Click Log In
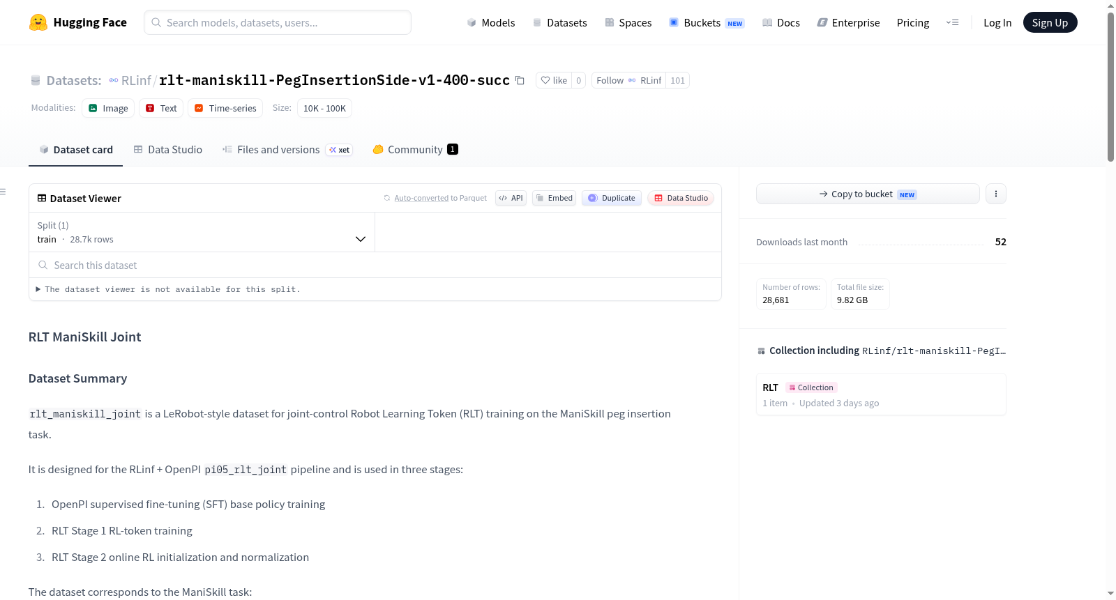 pyautogui.click(x=997, y=22)
